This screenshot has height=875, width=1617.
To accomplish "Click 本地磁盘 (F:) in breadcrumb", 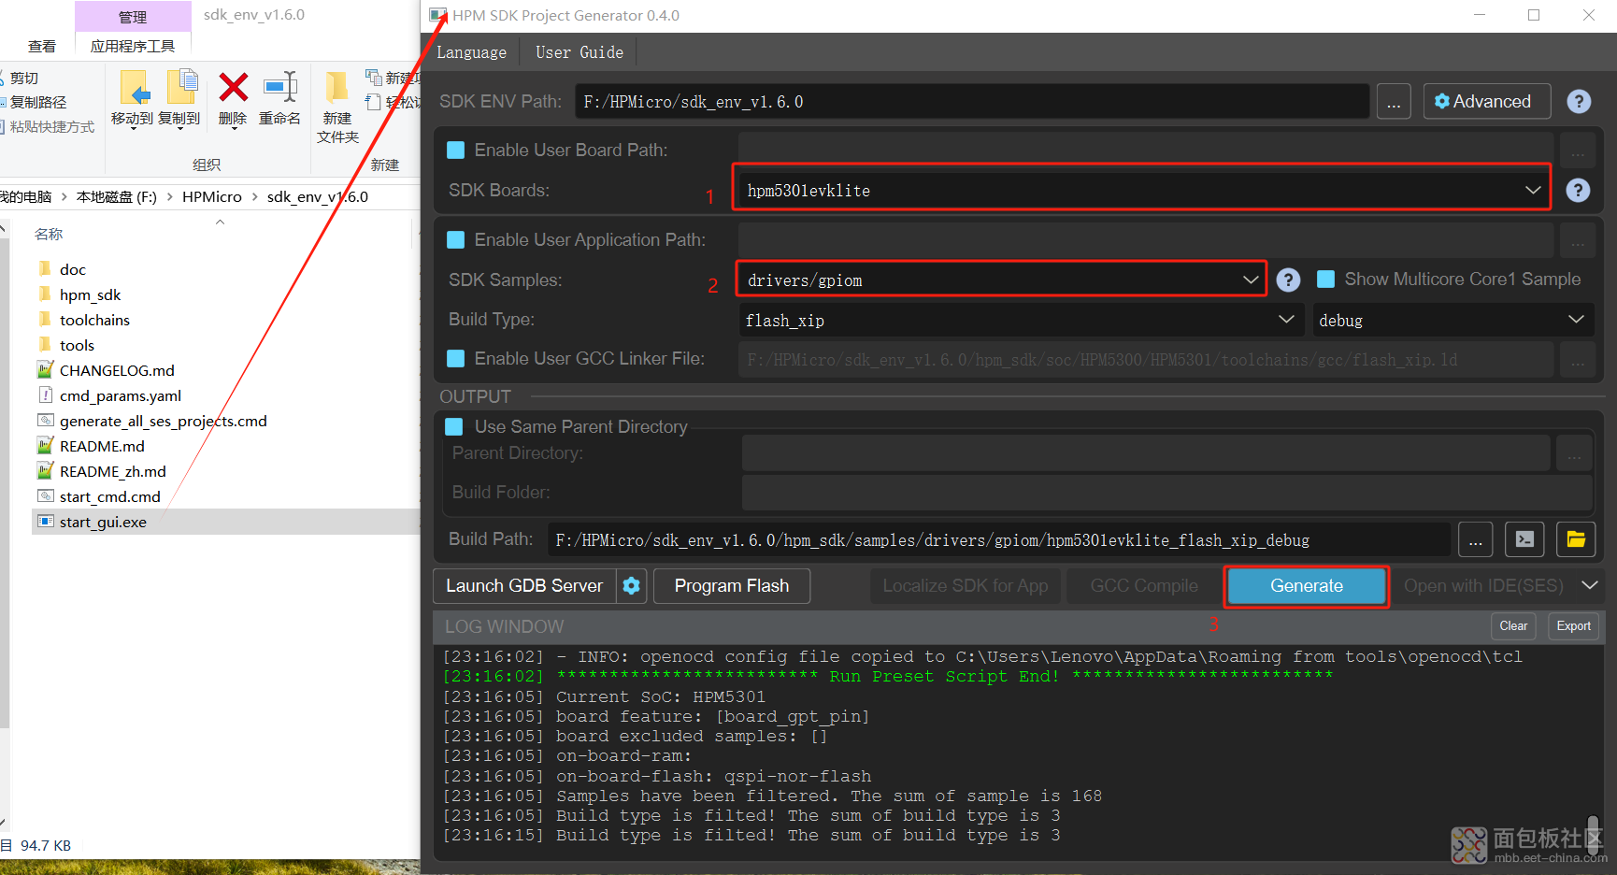I will click(116, 196).
